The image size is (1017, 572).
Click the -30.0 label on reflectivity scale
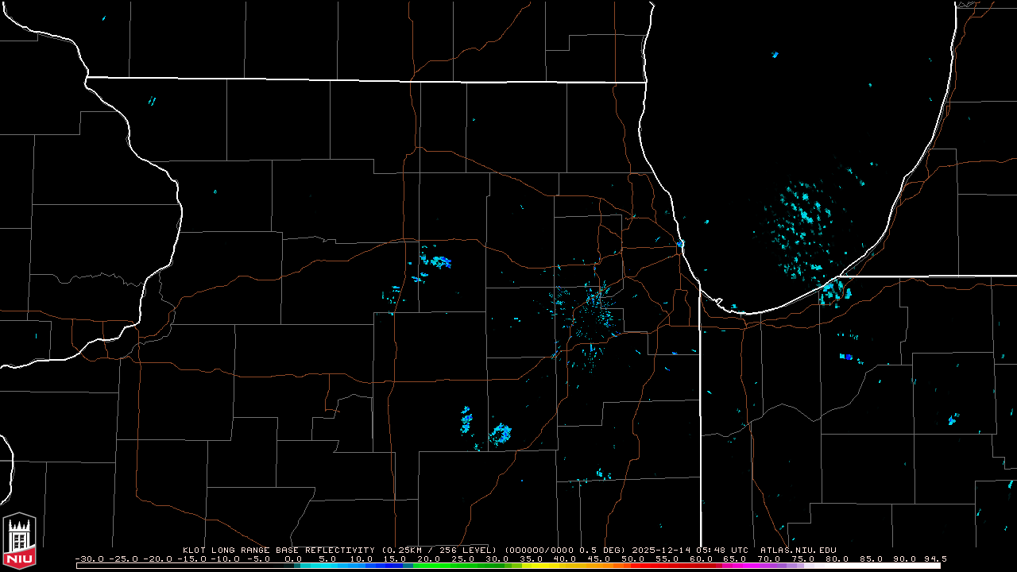[x=91, y=558]
